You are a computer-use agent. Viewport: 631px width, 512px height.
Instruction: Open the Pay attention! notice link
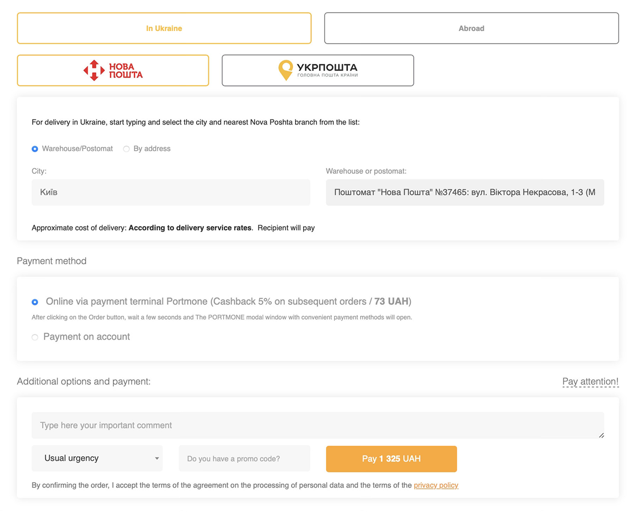[x=590, y=382]
